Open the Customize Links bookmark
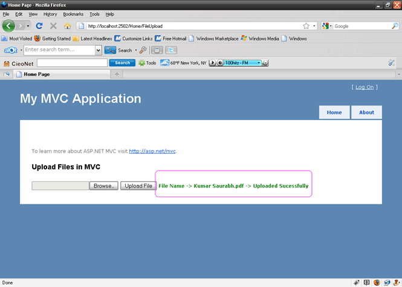 [x=134, y=39]
